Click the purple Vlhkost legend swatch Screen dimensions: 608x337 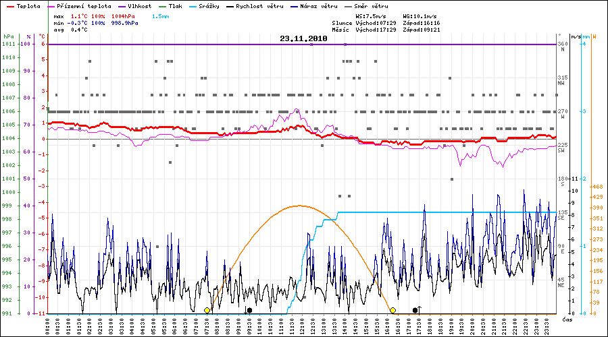pyautogui.click(x=122, y=7)
